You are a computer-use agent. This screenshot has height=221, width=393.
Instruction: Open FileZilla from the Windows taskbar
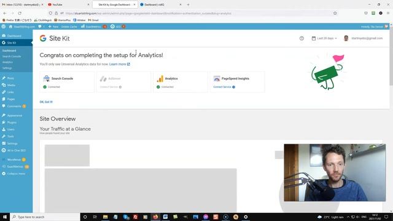click(135, 217)
